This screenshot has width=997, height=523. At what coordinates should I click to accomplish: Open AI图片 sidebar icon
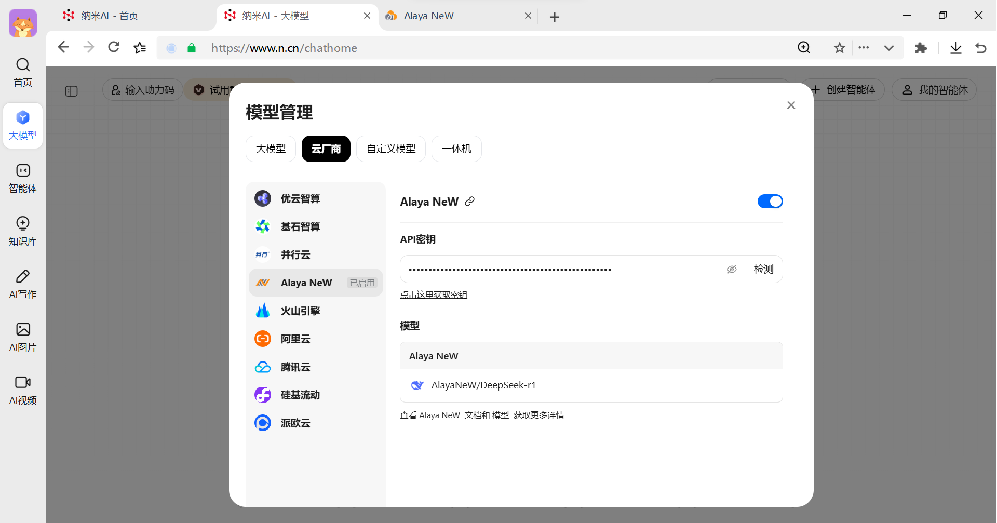[23, 337]
